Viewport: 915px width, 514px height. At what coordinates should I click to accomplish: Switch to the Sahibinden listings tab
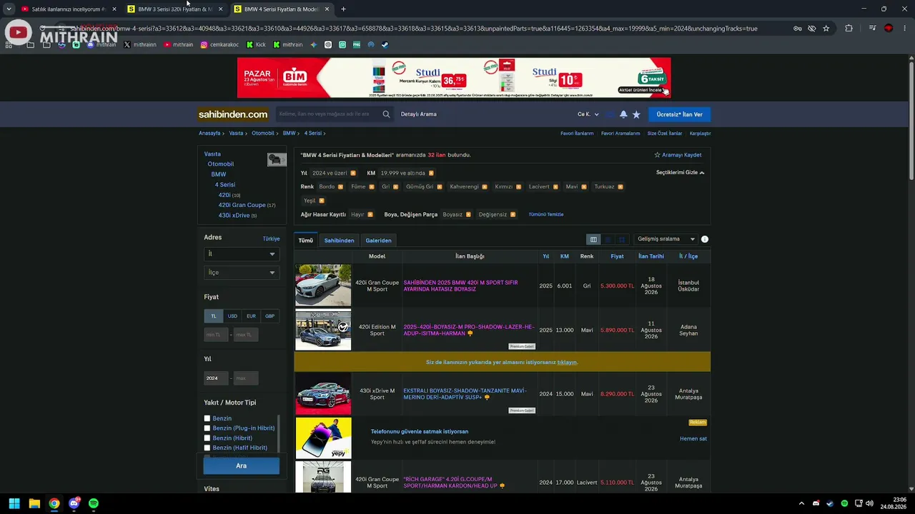(339, 241)
